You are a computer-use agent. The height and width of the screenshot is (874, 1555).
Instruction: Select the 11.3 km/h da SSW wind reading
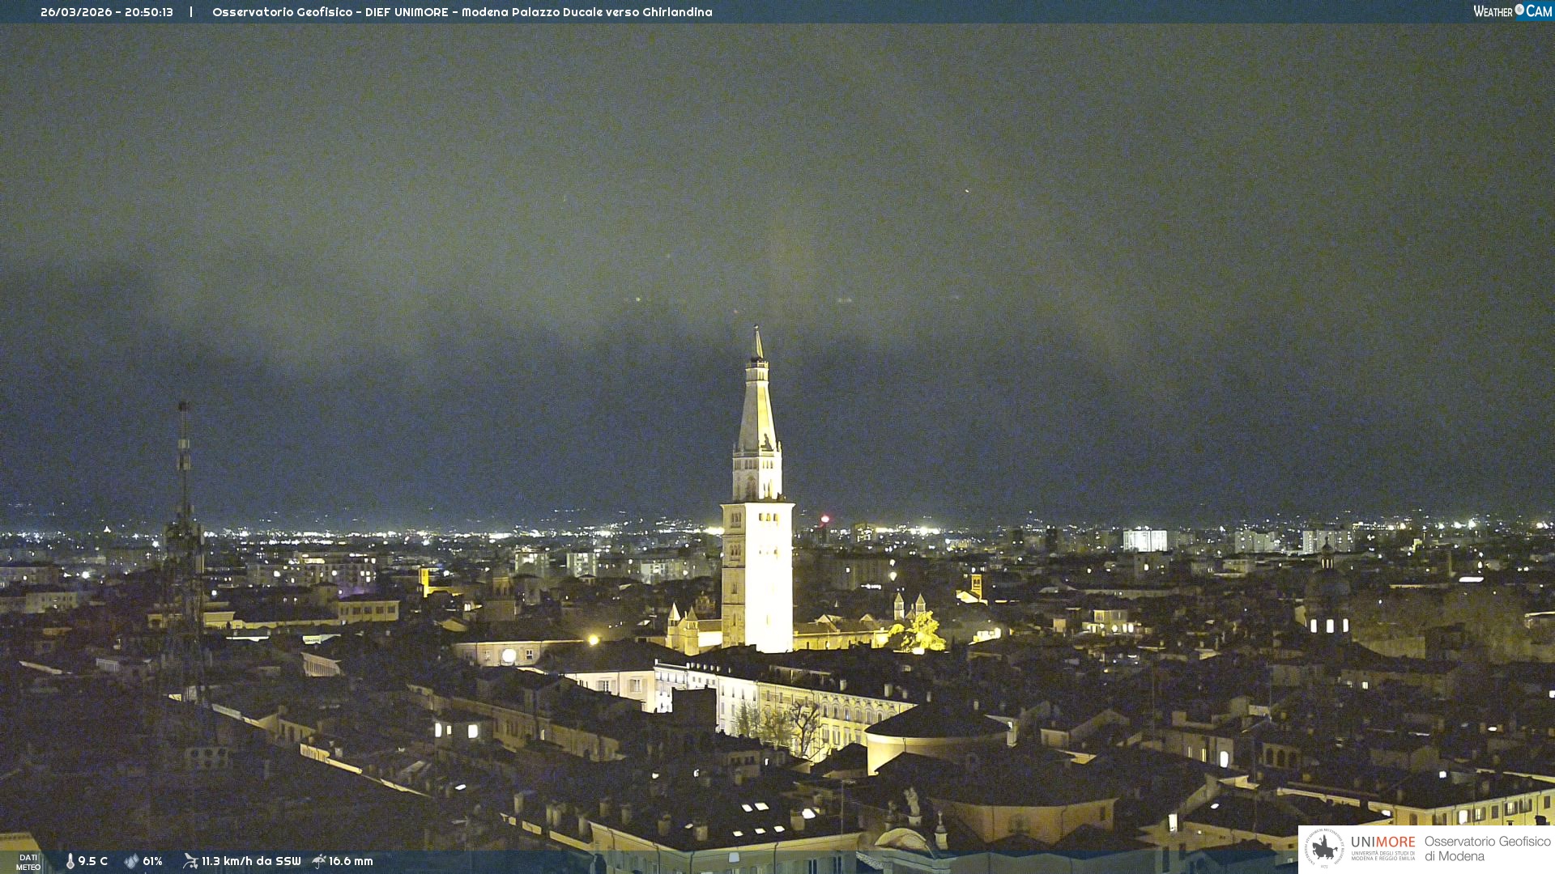pos(251,861)
